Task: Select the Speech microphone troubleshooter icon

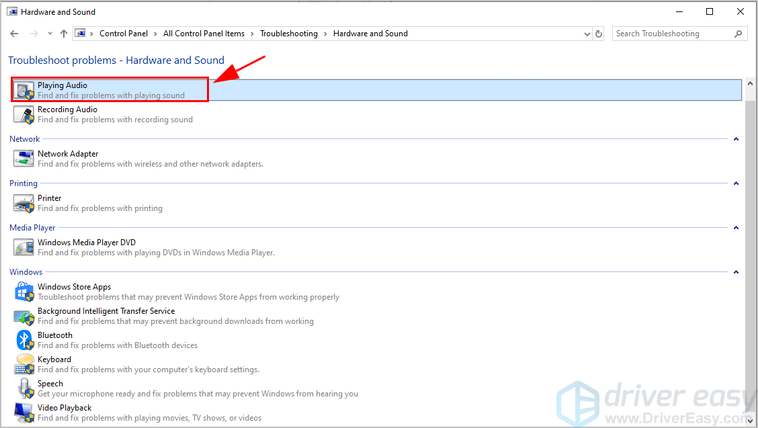Action: coord(24,388)
